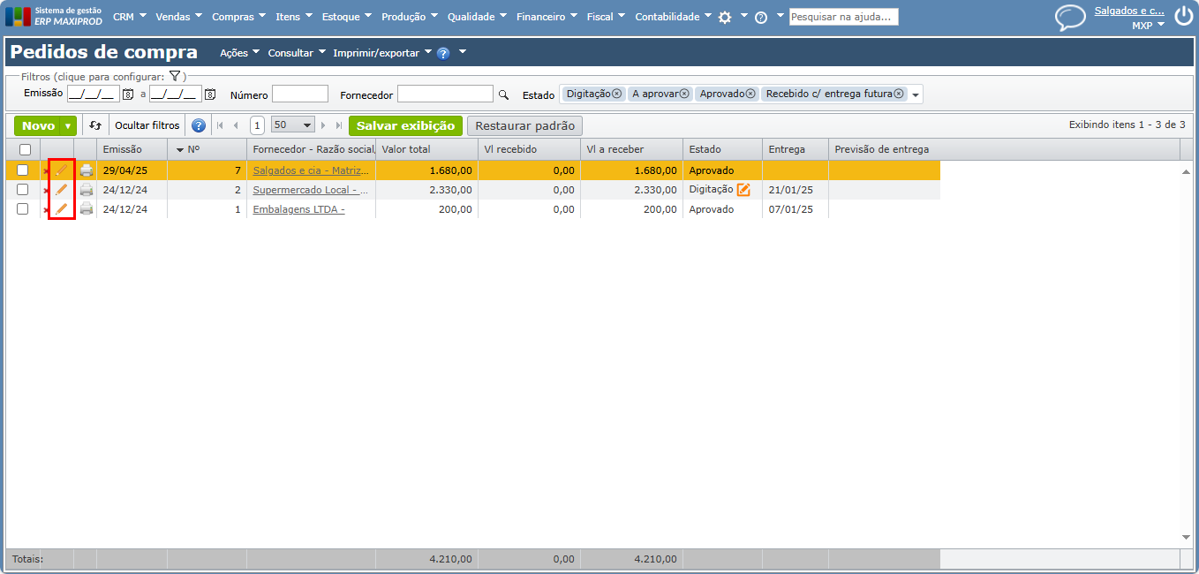Click the ERP MAXIPROD logo icon
This screenshot has width=1199, height=574.
18,17
